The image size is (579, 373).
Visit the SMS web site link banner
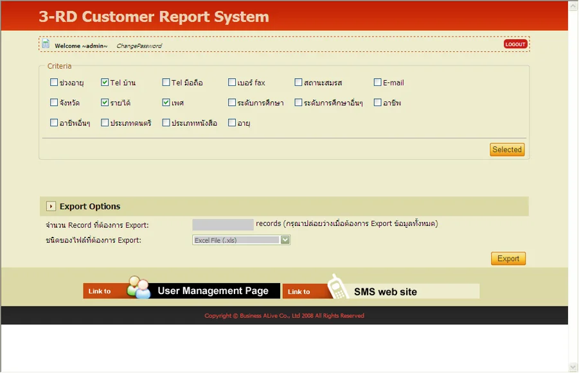[x=381, y=291]
